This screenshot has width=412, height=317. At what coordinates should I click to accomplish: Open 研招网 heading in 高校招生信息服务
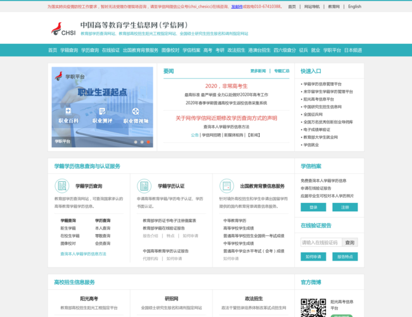(x=171, y=299)
